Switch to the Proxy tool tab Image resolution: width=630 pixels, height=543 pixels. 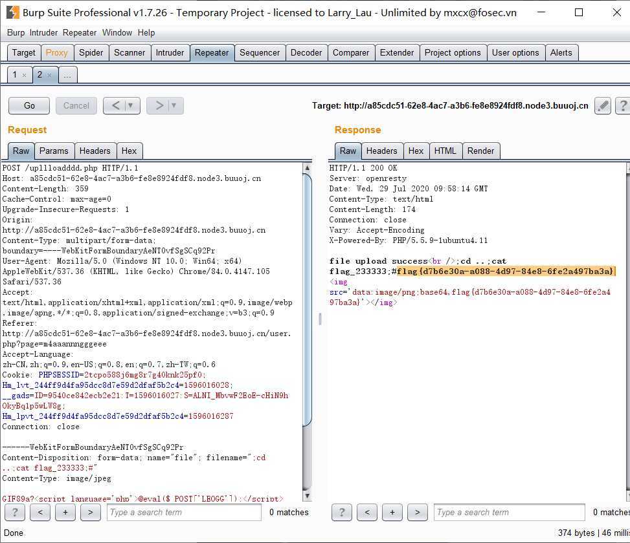click(56, 52)
